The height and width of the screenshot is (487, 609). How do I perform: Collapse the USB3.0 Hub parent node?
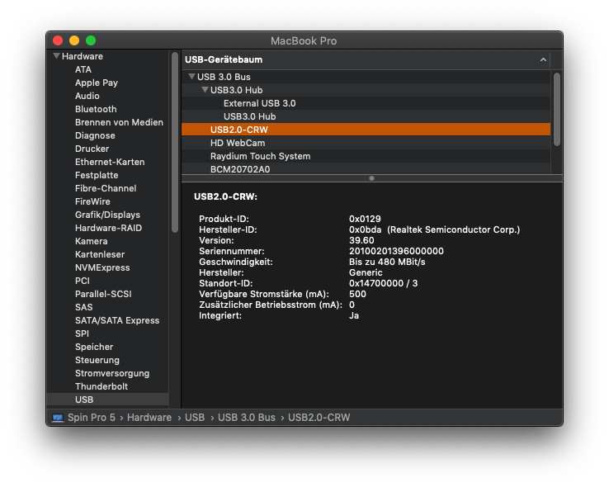[205, 90]
